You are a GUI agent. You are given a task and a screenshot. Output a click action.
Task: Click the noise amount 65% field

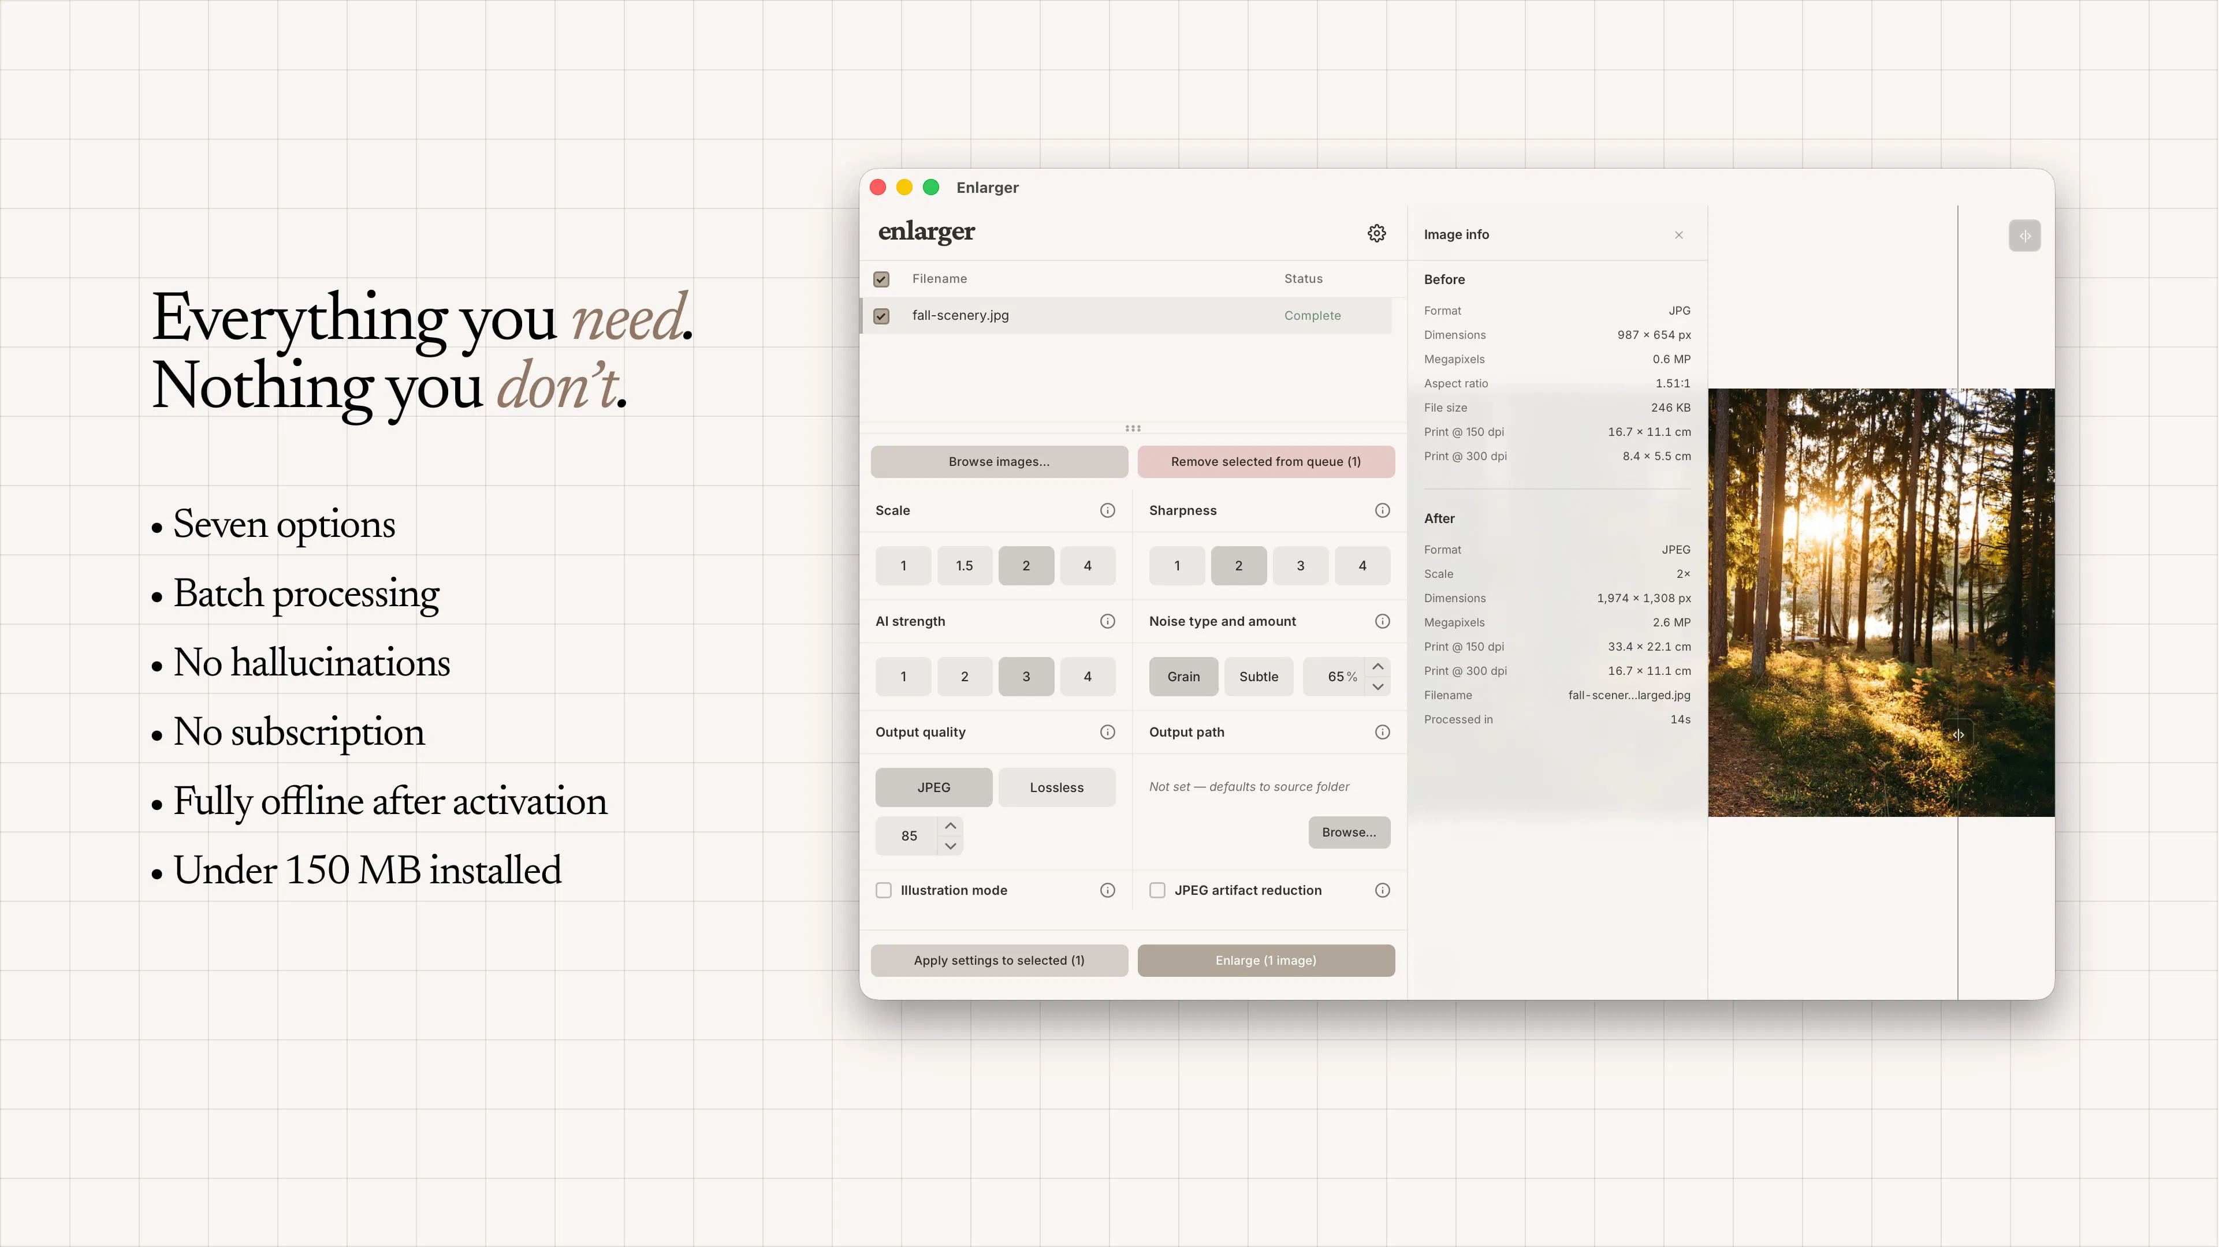tap(1335, 677)
